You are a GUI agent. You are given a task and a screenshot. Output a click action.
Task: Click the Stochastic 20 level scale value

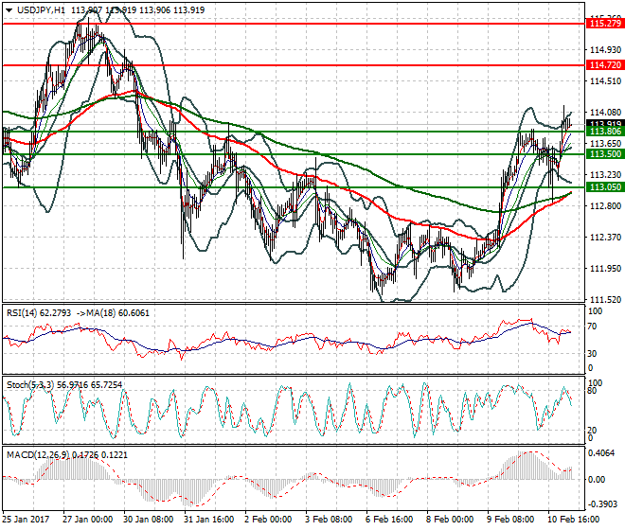tap(593, 431)
